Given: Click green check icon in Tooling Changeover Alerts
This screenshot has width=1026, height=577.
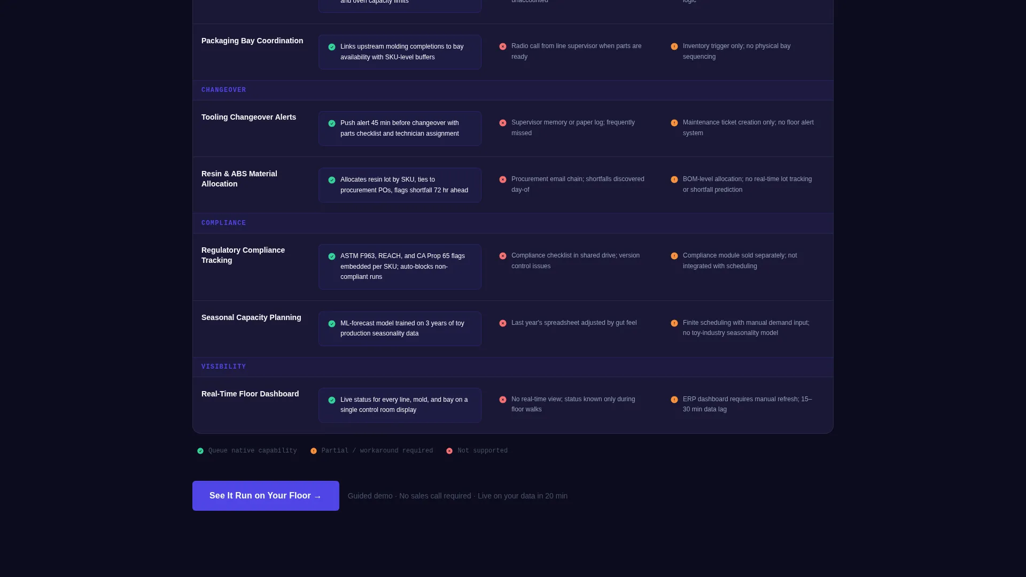Looking at the screenshot, I should click(332, 123).
